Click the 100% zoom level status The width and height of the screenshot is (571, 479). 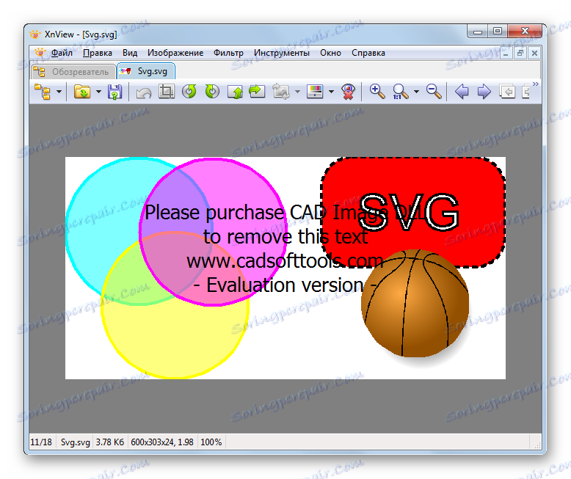[211, 442]
